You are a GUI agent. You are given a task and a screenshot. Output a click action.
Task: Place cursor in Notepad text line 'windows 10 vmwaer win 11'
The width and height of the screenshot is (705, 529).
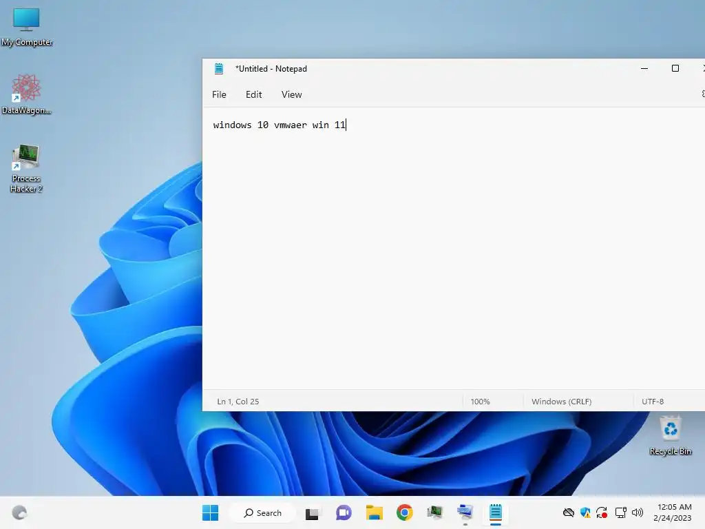pos(279,125)
